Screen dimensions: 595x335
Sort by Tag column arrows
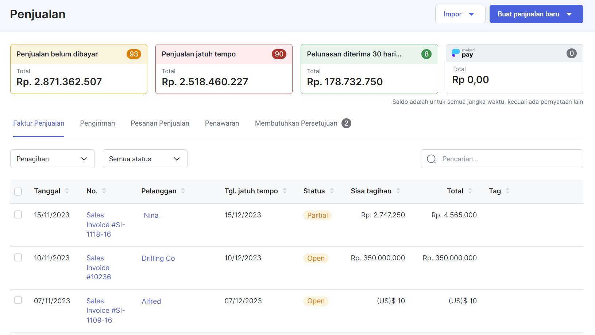[507, 191]
